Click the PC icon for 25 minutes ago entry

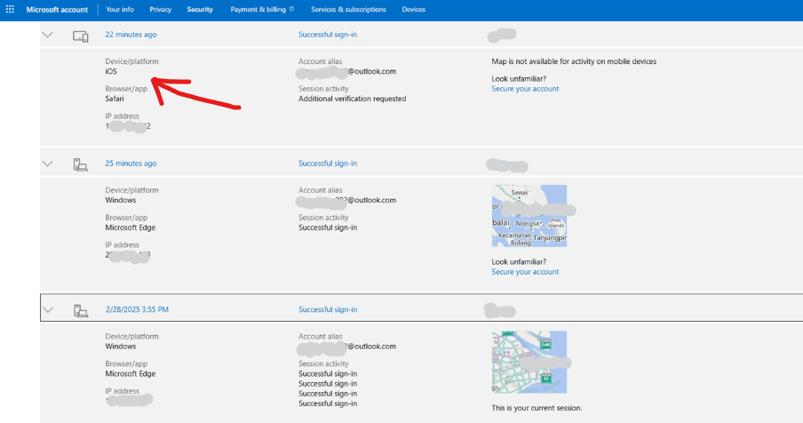(81, 164)
